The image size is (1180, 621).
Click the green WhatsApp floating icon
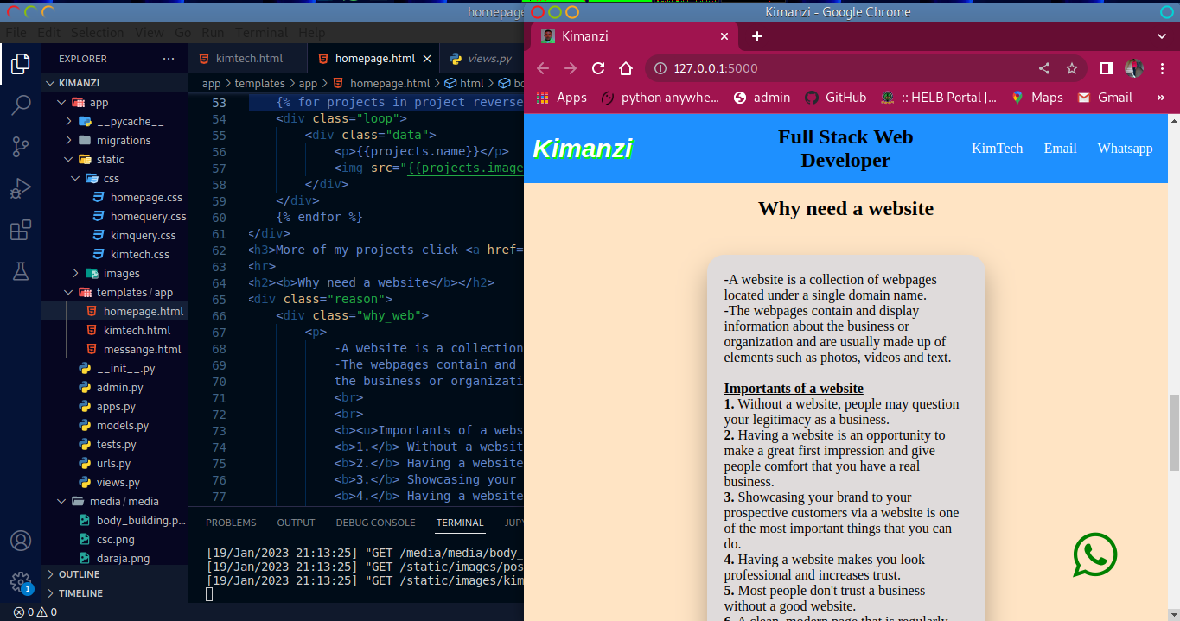pyautogui.click(x=1094, y=555)
